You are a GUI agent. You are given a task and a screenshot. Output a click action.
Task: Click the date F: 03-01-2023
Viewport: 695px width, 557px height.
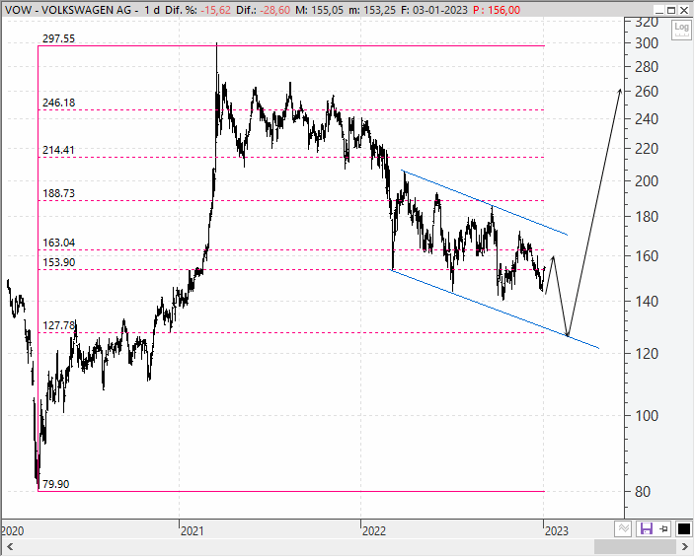434,10
